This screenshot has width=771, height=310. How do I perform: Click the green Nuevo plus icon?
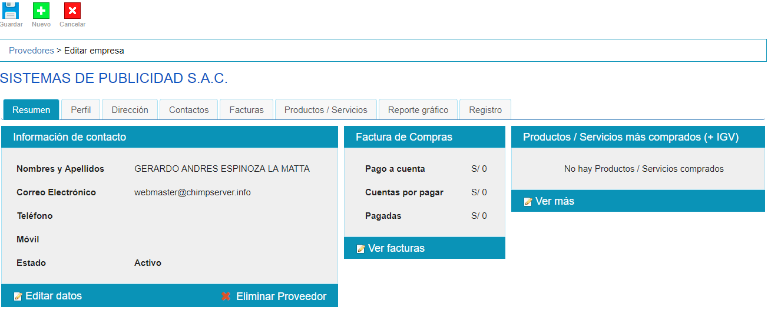coord(41,11)
